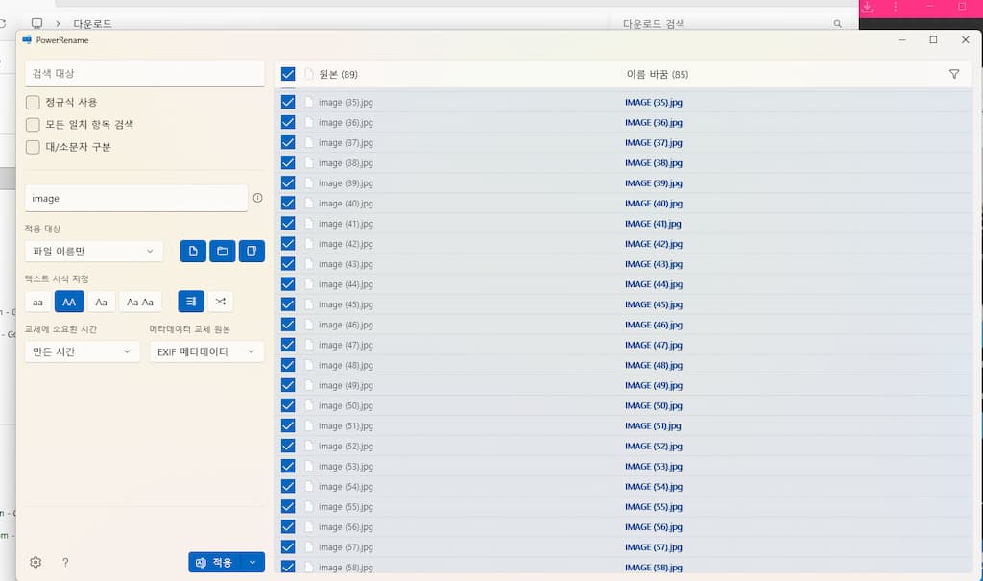Click the document icon in the 원본 header

[x=309, y=74]
